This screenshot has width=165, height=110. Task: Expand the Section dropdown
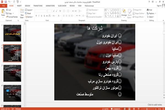pos(29,17)
